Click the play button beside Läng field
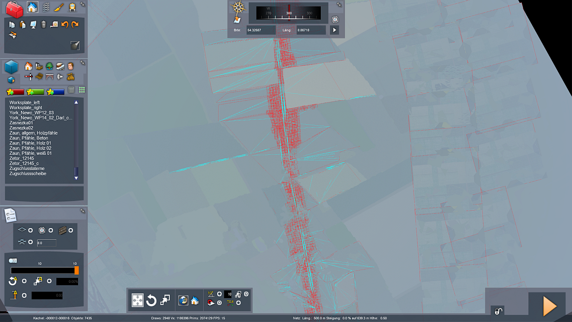This screenshot has width=572, height=322. click(x=334, y=30)
